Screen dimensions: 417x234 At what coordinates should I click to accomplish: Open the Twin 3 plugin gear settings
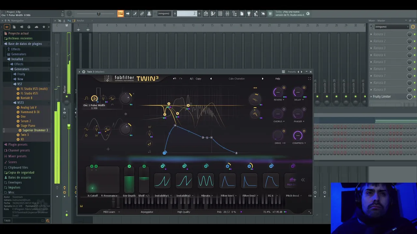(84, 72)
